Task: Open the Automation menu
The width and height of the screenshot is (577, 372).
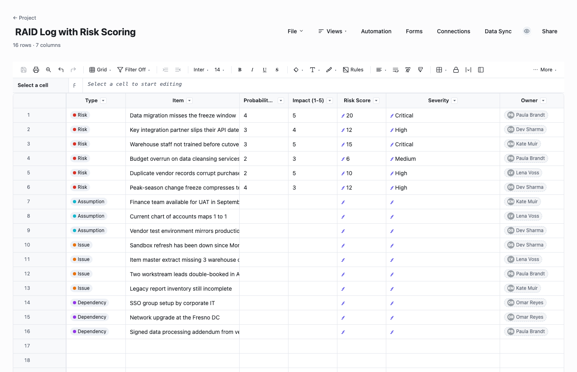Action: coord(376,31)
